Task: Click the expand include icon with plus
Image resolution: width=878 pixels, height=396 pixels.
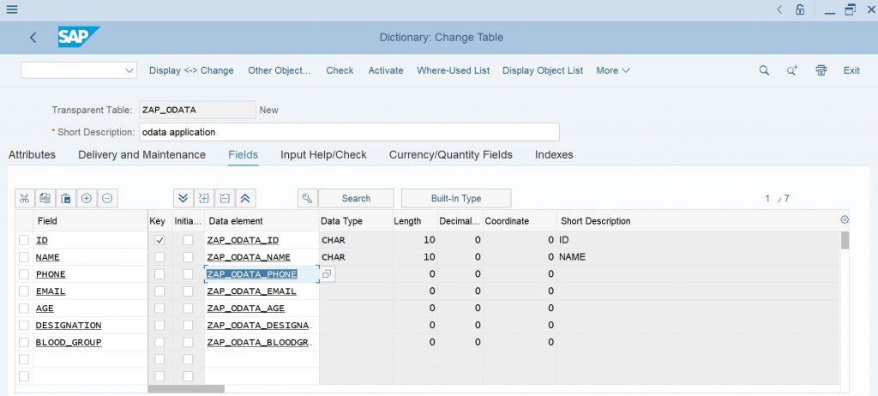Action: point(204,198)
